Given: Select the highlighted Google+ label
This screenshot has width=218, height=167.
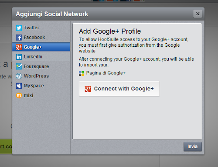Looking at the screenshot, I should point(33,47).
